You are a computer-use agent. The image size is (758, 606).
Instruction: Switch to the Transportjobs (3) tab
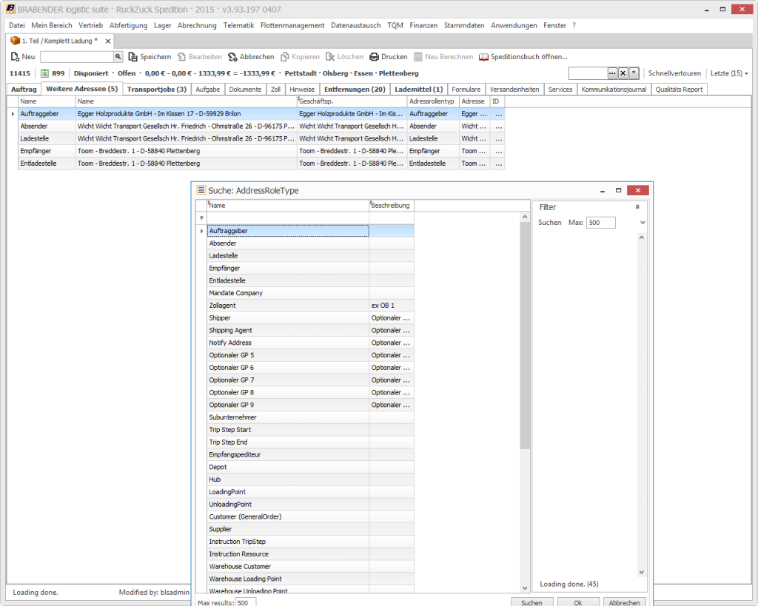coord(156,90)
